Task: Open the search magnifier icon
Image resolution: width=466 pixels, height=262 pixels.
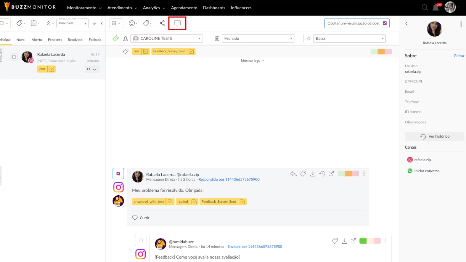Action: [x=425, y=8]
